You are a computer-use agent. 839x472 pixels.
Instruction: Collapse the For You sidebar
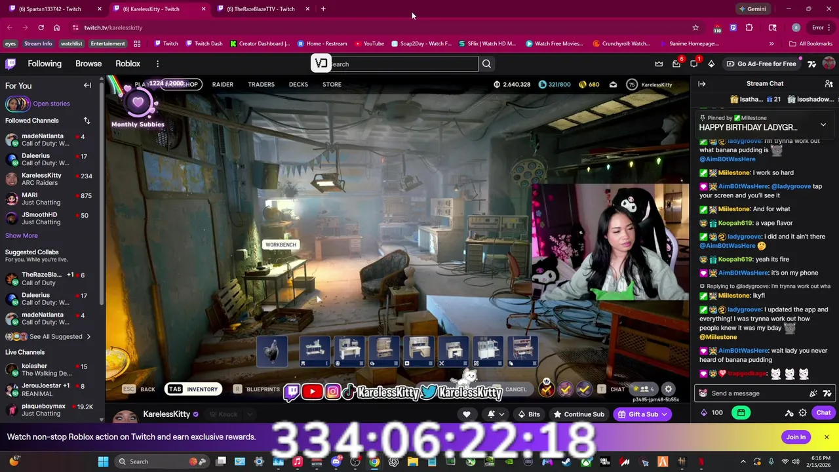coord(87,86)
